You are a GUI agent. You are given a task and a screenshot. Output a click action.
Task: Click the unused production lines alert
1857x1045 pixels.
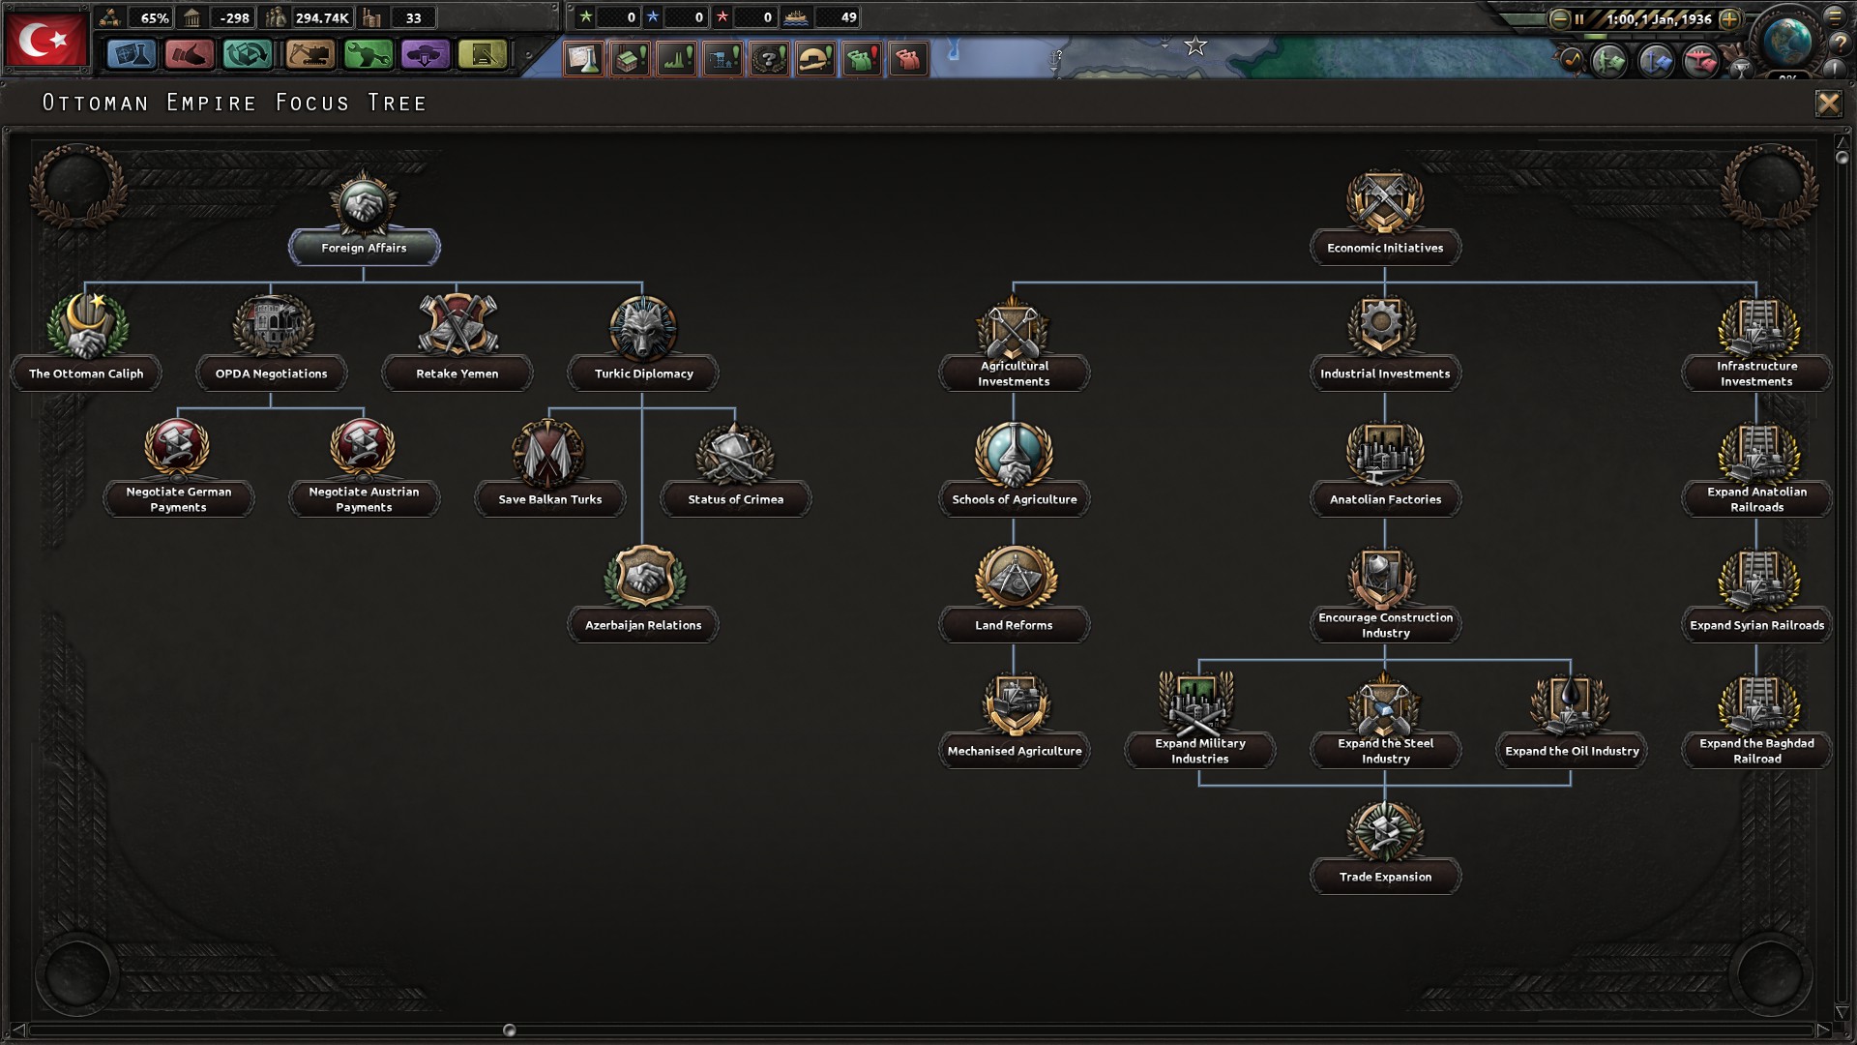[677, 59]
